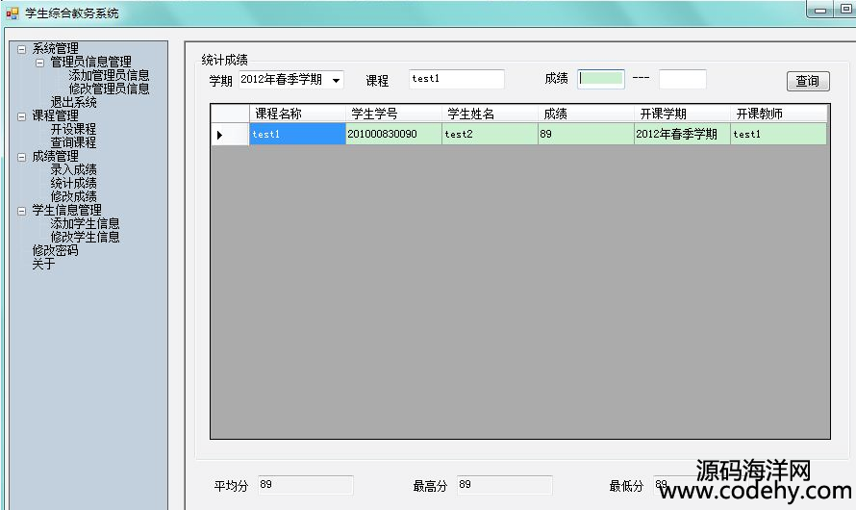Click the 查询 button
The height and width of the screenshot is (510, 856).
(808, 82)
